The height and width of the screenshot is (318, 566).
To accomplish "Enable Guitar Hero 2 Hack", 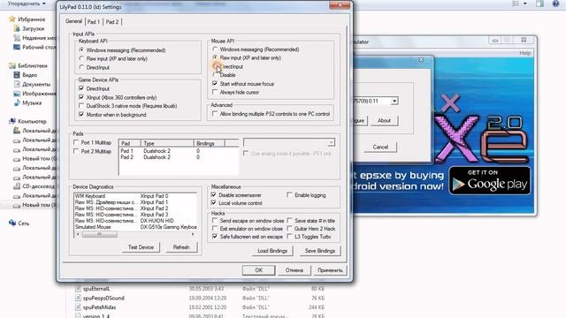I will tap(289, 229).
